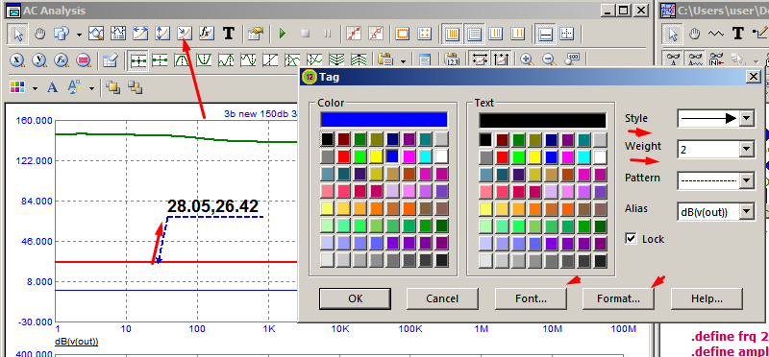Viewport: 769px width, 357px height.
Task: Click the Help... button in Tag dialog
Action: tap(707, 298)
